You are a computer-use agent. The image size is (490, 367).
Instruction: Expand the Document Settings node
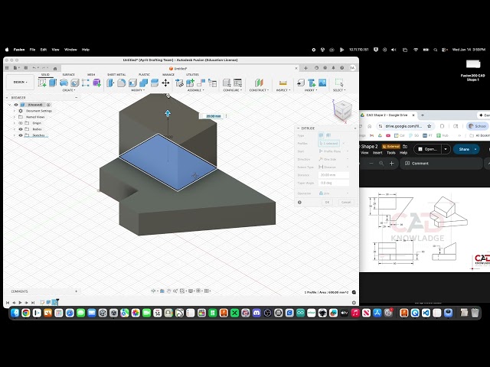(14, 111)
